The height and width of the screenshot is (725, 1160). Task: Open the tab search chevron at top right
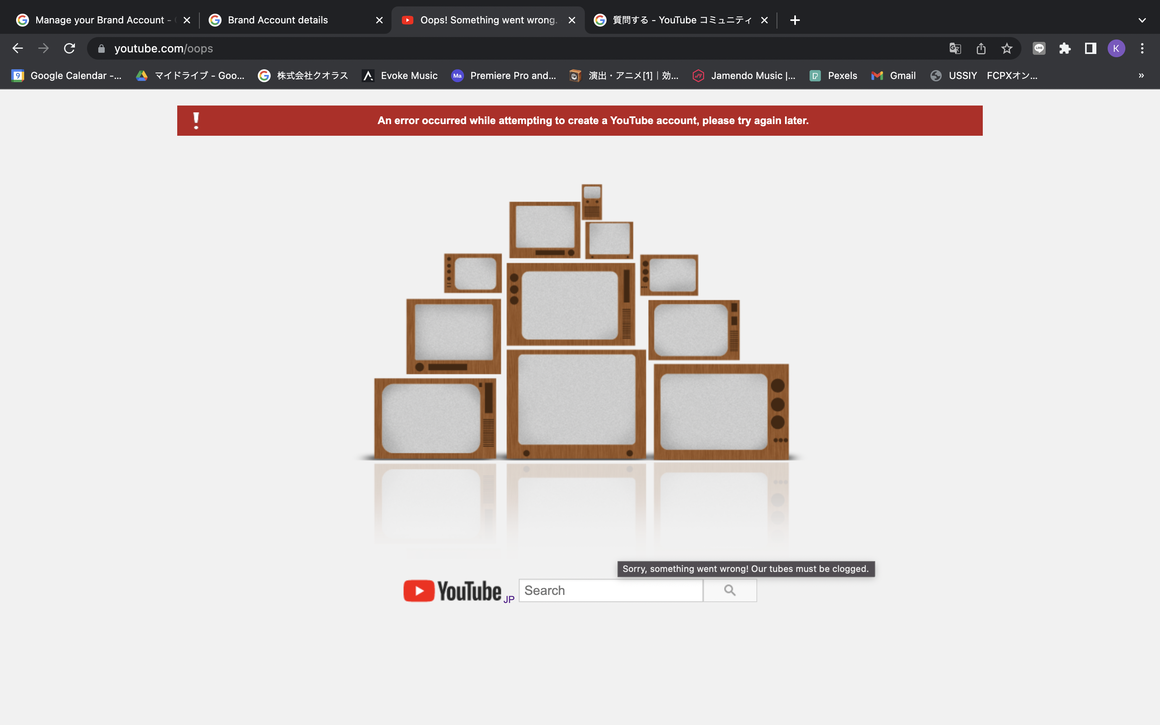point(1142,20)
